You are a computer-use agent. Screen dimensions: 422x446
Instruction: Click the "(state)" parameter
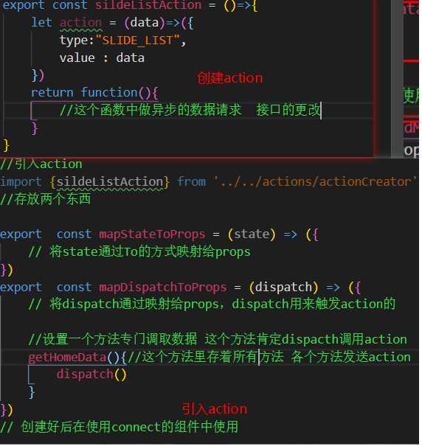pyautogui.click(x=252, y=234)
